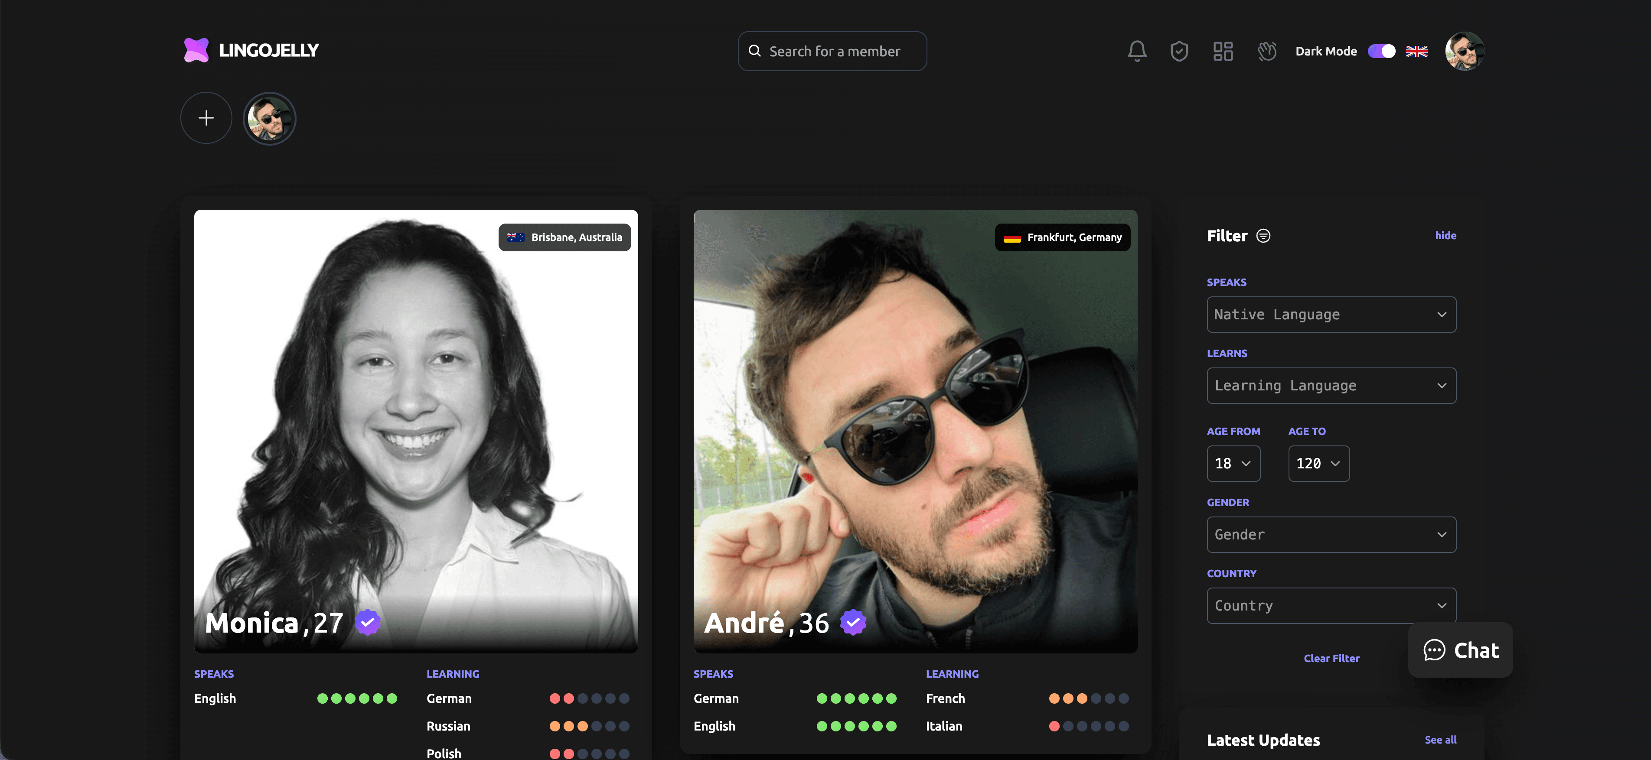The height and width of the screenshot is (760, 1651).
Task: Click the waving hand greetings icon
Action: point(1266,51)
